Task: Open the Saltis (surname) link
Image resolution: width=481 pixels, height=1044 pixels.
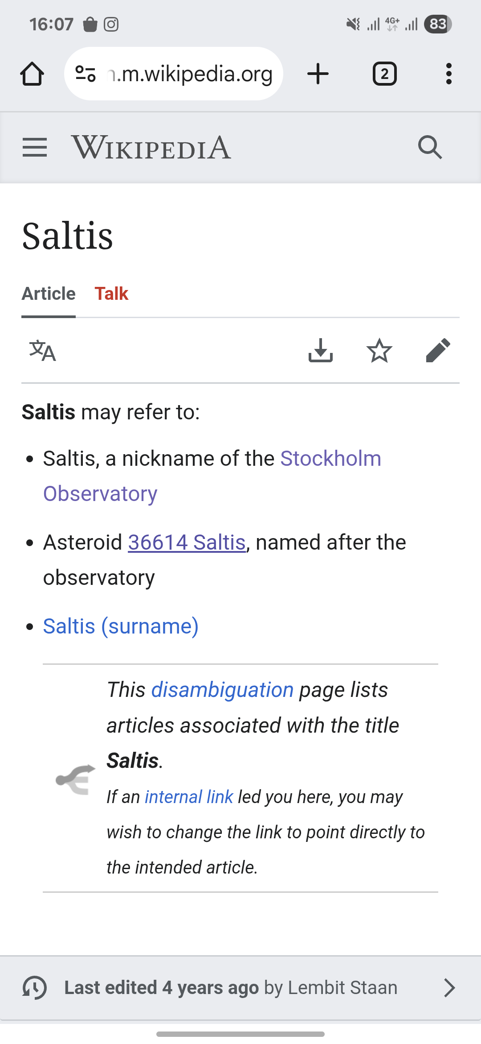Action: (x=121, y=626)
